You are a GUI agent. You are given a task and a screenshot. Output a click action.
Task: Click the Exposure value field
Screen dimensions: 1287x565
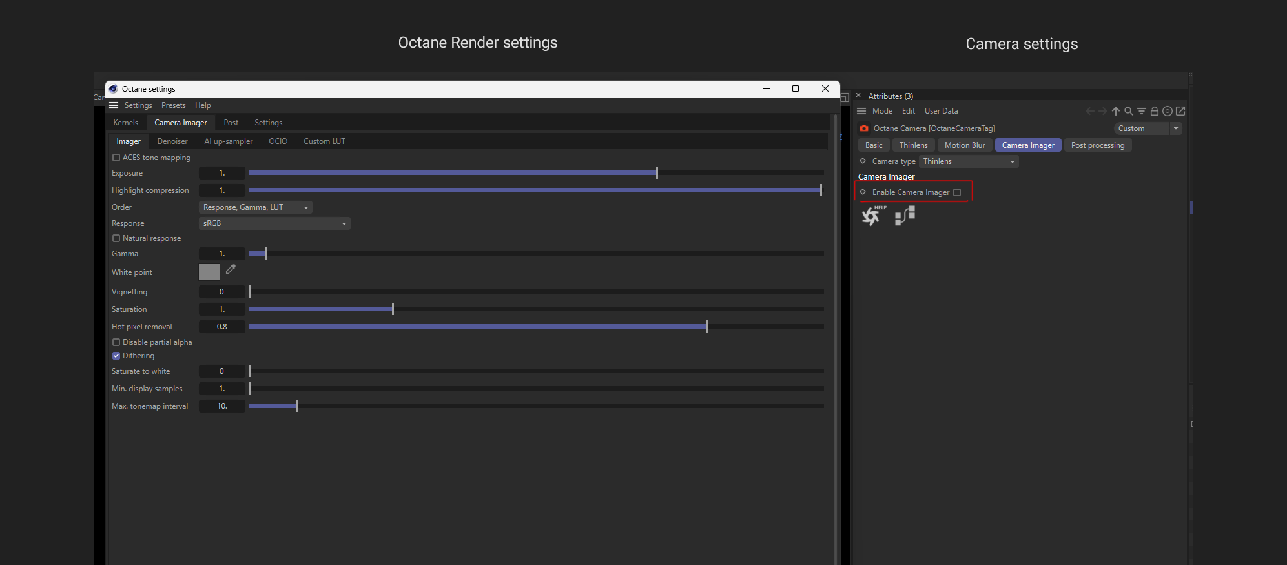coord(222,173)
